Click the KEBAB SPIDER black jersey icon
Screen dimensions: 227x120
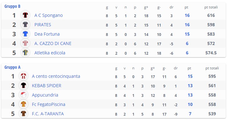click(x=23, y=85)
